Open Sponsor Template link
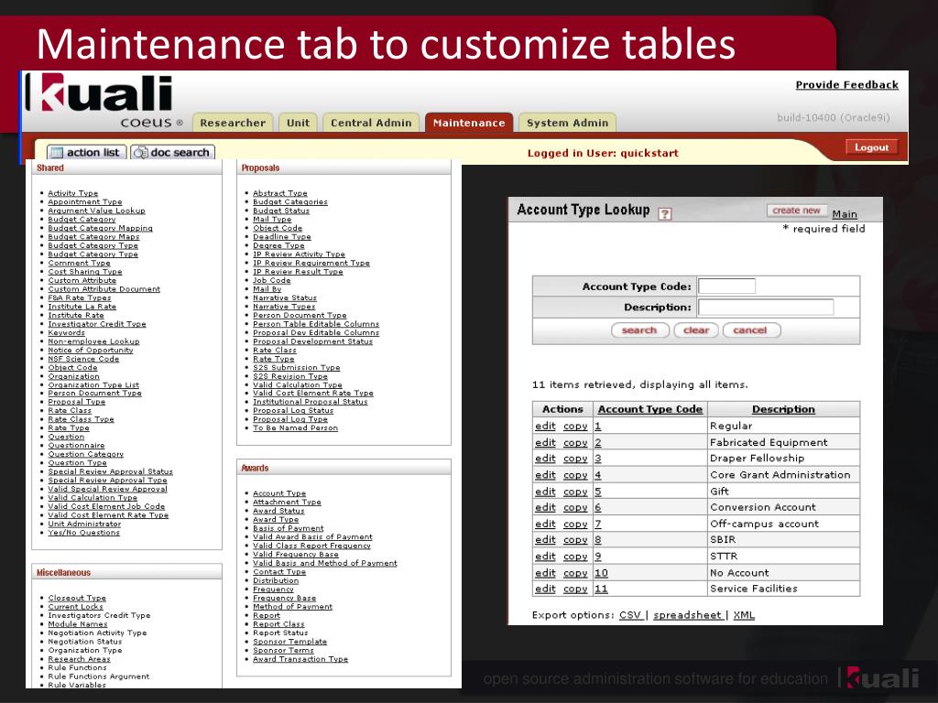 [289, 642]
